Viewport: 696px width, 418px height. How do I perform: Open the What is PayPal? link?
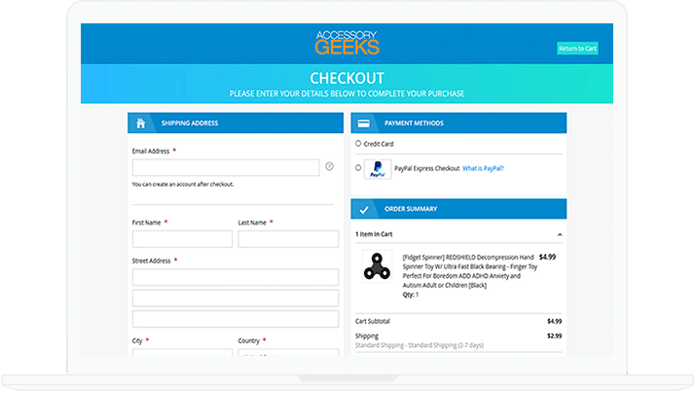pyautogui.click(x=483, y=168)
